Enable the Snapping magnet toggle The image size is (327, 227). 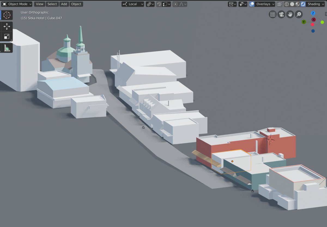tap(159, 4)
